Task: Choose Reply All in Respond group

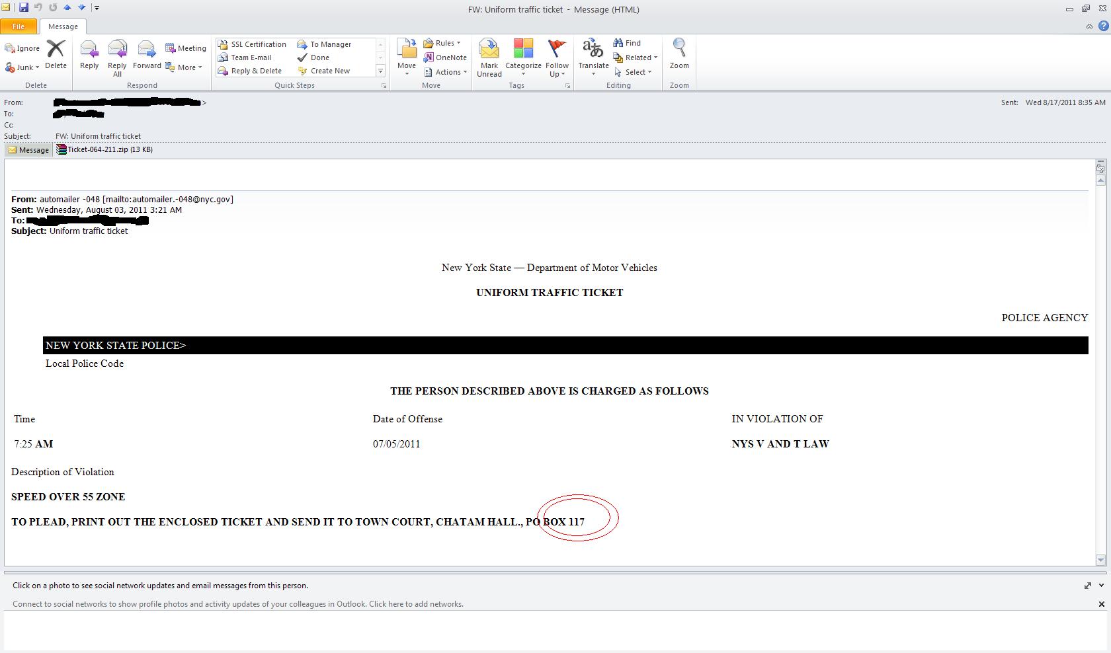Action: click(x=117, y=58)
